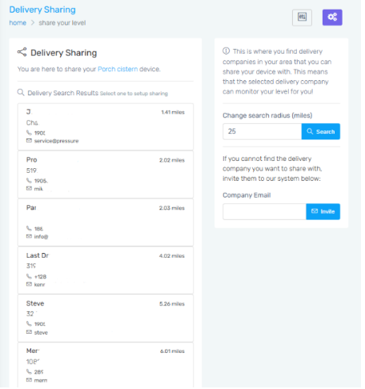This screenshot has width=365, height=389.
Task: Choose the delivery company 2.03 miles away
Action: click(x=106, y=223)
